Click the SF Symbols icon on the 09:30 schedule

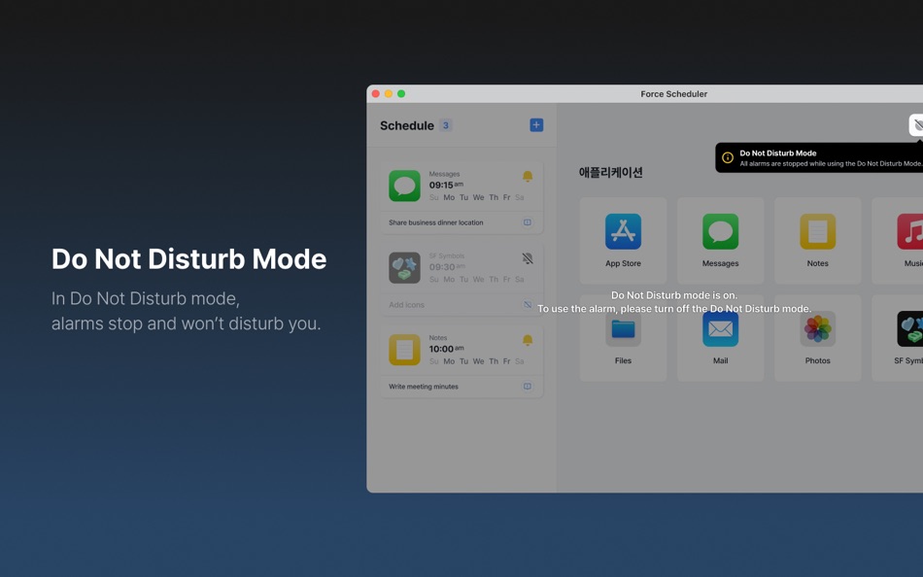404,267
